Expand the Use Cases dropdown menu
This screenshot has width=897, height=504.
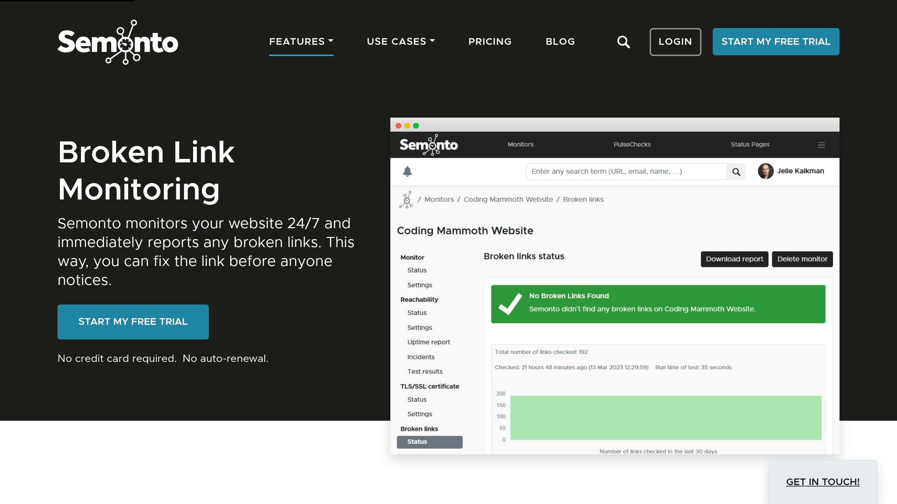pos(401,42)
